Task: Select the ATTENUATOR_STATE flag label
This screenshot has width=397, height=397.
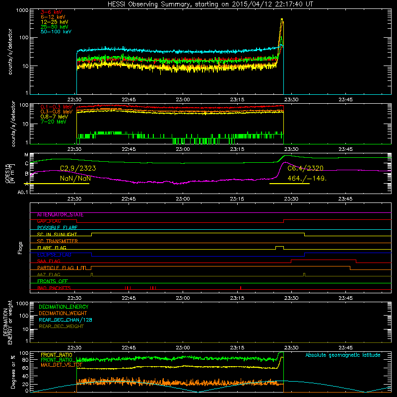Action: tap(60, 215)
